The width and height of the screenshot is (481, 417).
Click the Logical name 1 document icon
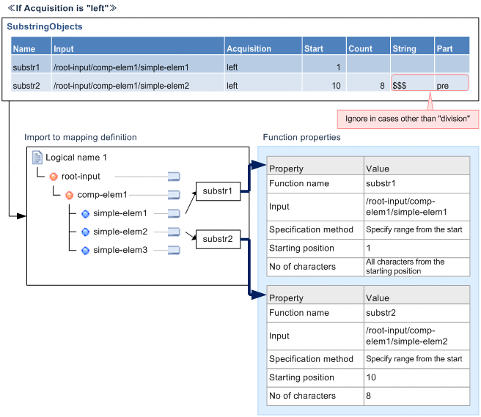[x=37, y=157]
